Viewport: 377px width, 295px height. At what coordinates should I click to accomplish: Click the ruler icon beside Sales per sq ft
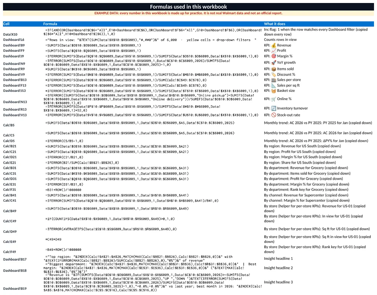[274, 85]
